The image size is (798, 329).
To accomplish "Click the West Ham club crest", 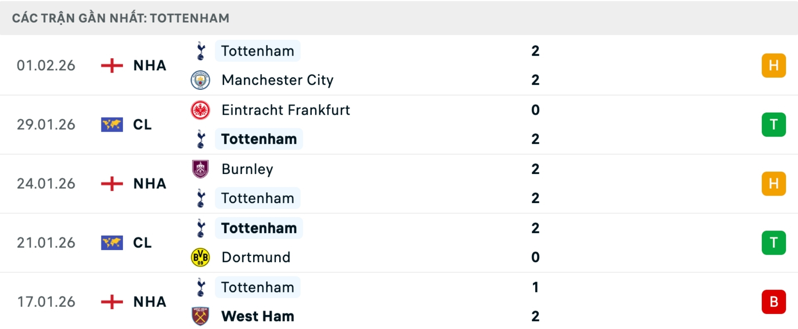I will click(x=200, y=316).
